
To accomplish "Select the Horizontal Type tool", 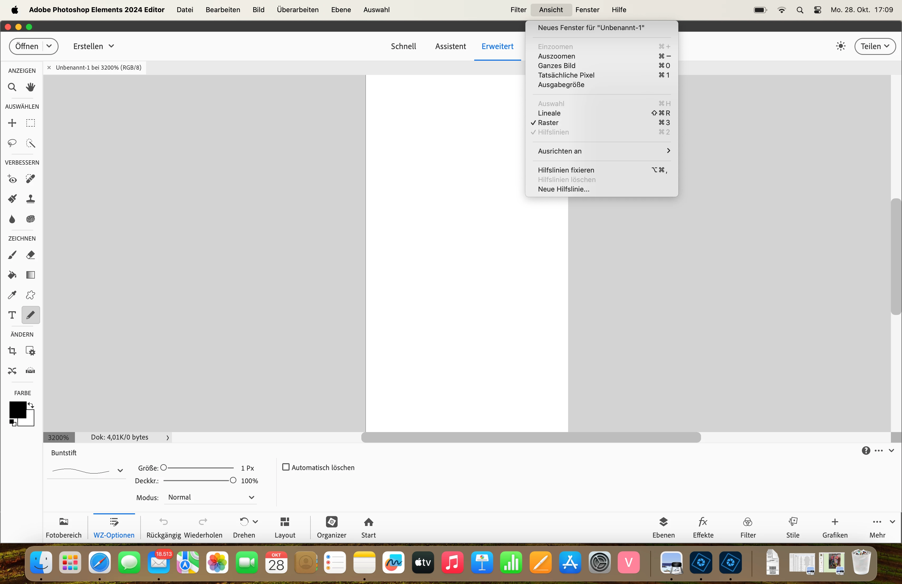I will pyautogui.click(x=12, y=315).
